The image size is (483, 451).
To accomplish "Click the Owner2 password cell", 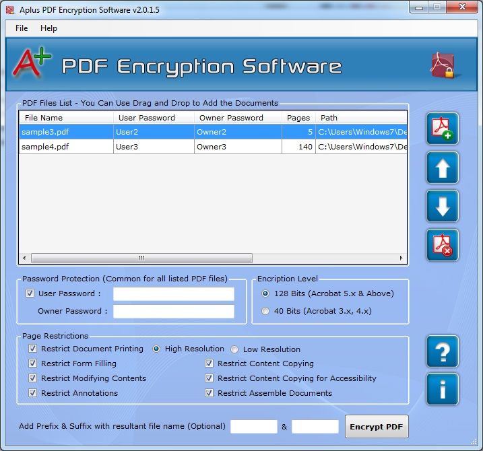I will pyautogui.click(x=238, y=132).
